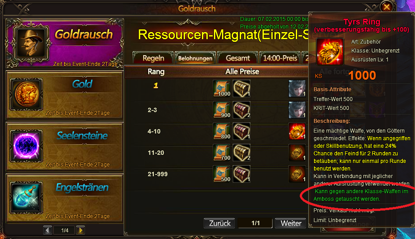The width and height of the screenshot is (415, 239).
Task: Open the Seelensteine event entry
Action: click(64, 146)
